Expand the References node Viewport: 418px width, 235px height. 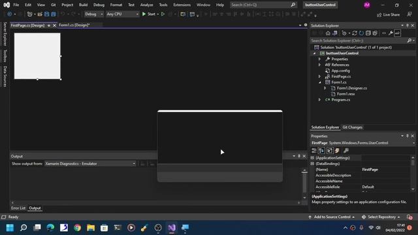[x=319, y=65]
